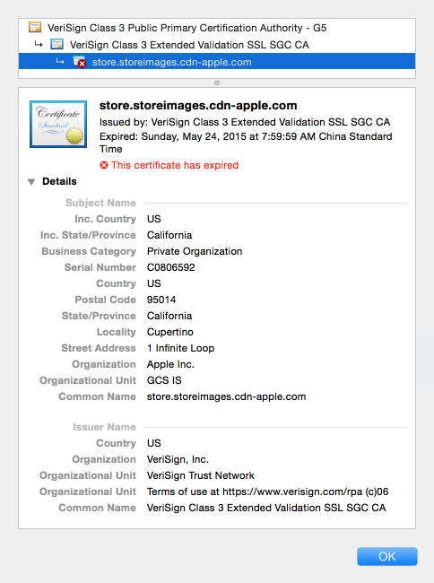The width and height of the screenshot is (434, 583).
Task: Click the red error icon beside expired message
Action: [104, 165]
